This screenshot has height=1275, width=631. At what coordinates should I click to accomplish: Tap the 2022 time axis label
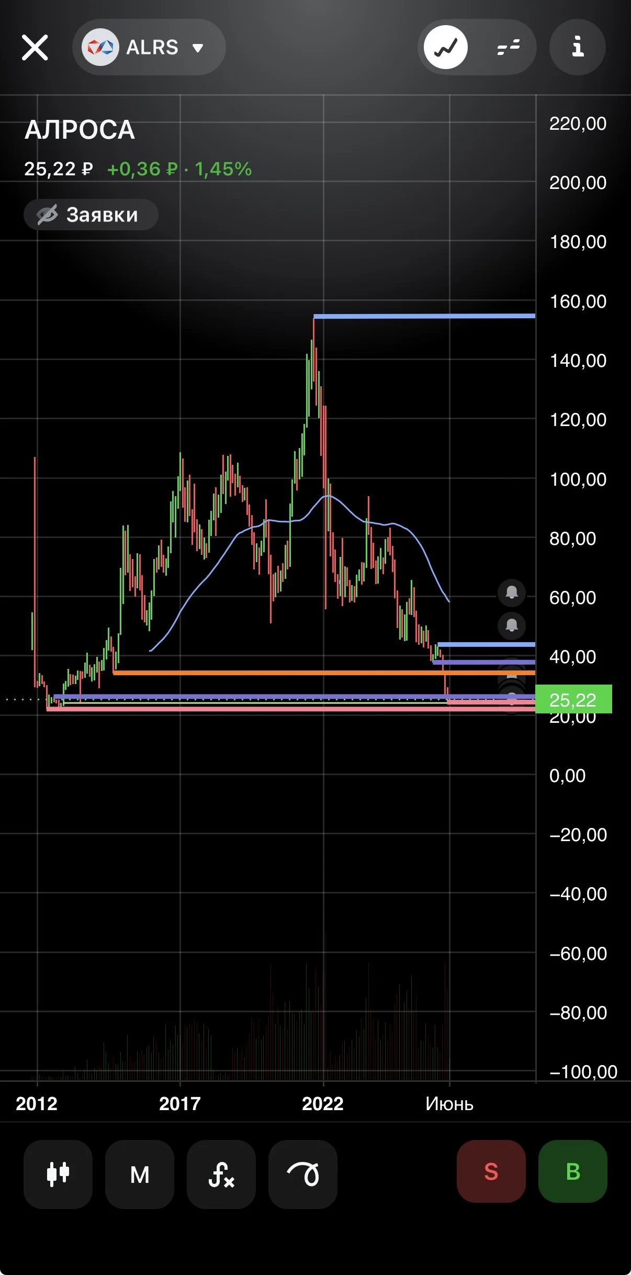pyautogui.click(x=323, y=1103)
